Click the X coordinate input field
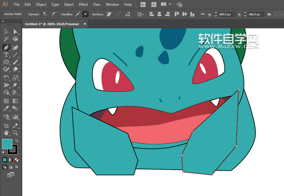Image resolution: width=284 pixels, height=196 pixels. (x=226, y=14)
